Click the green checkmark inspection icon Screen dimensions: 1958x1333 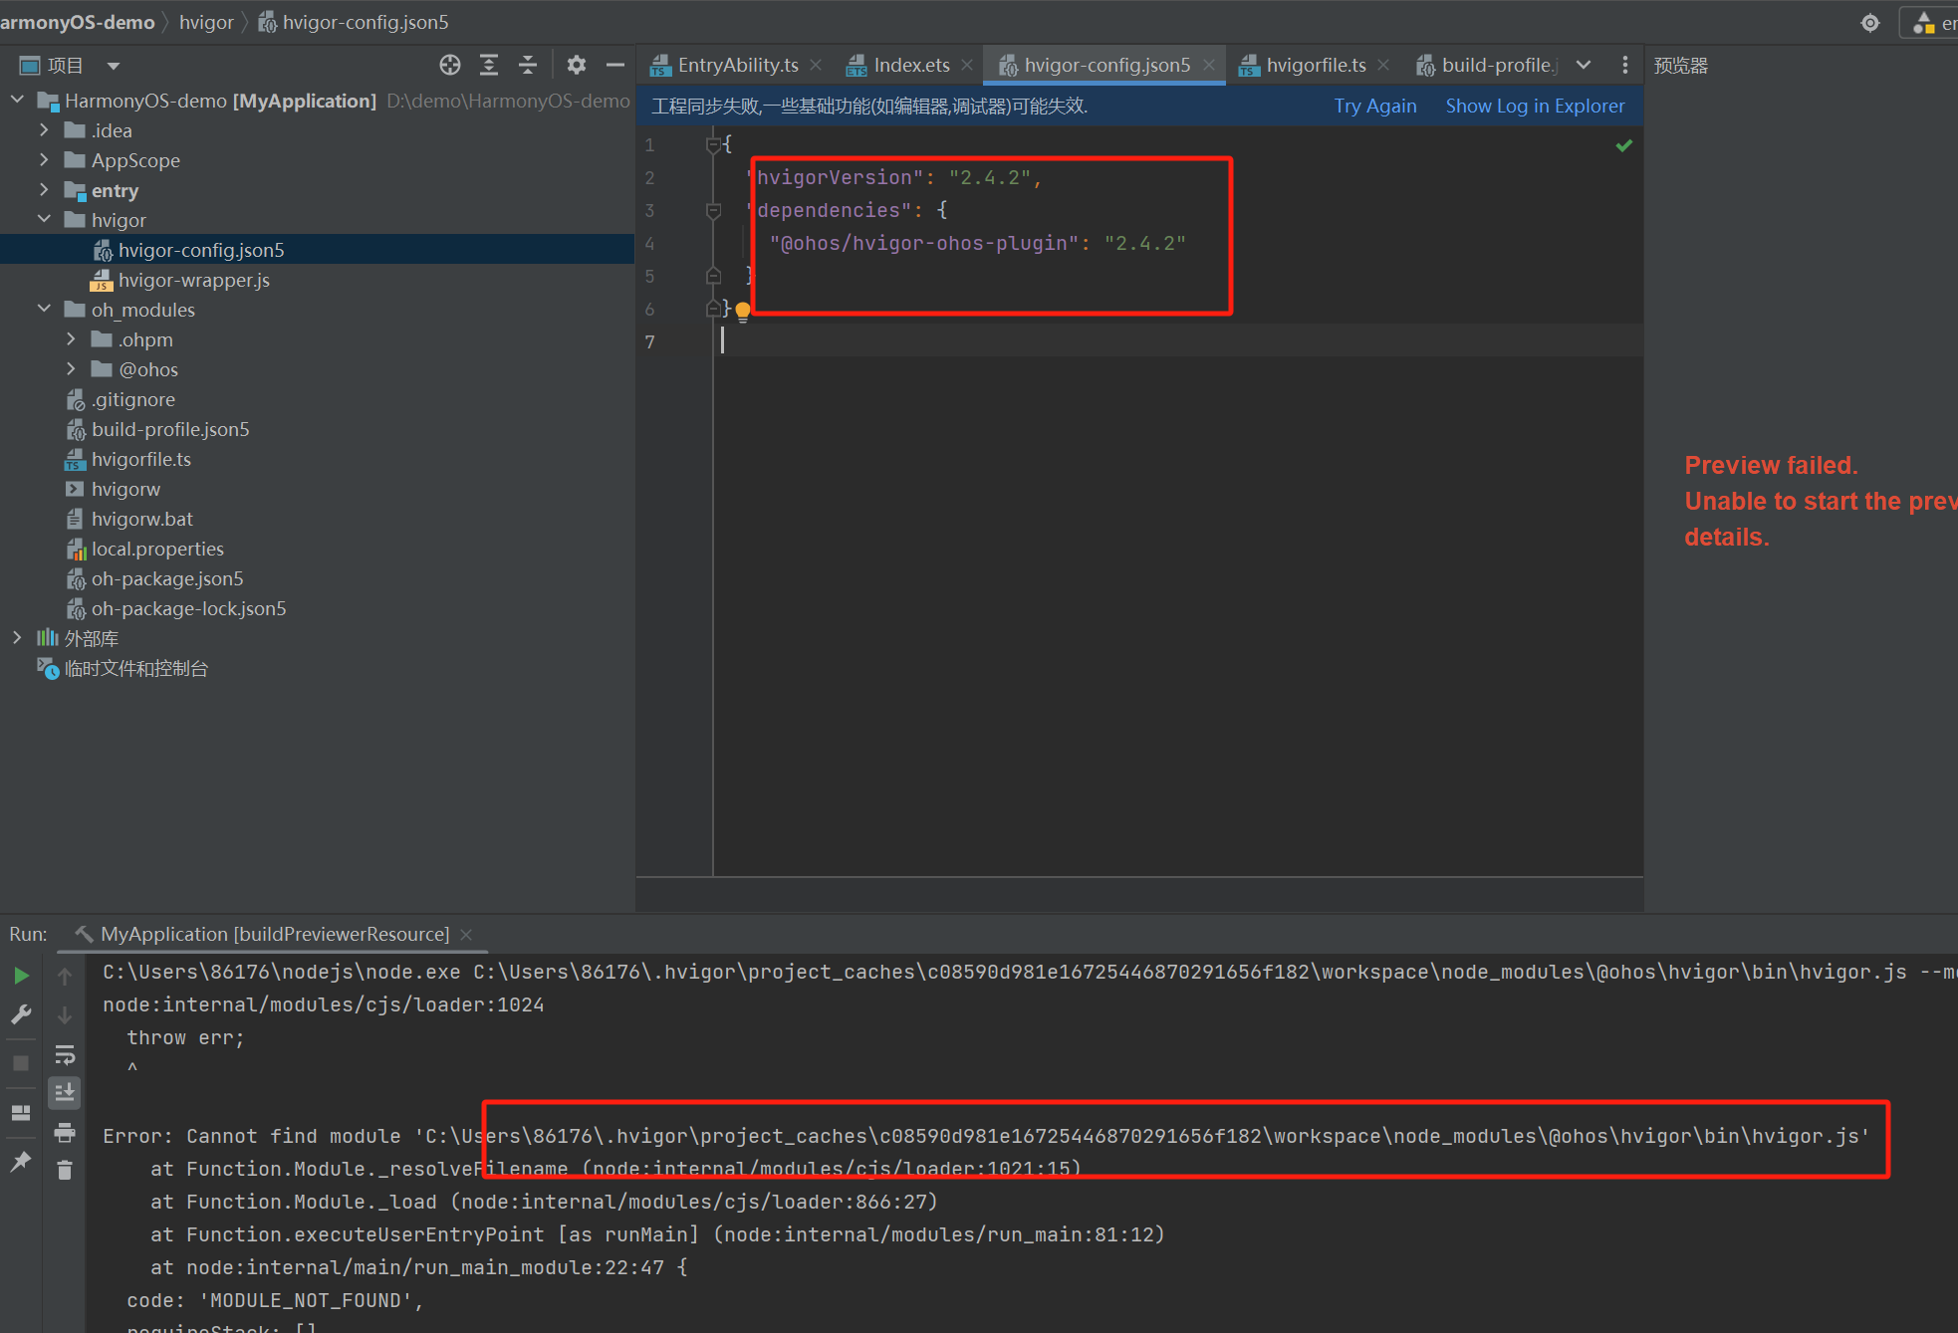[x=1624, y=145]
